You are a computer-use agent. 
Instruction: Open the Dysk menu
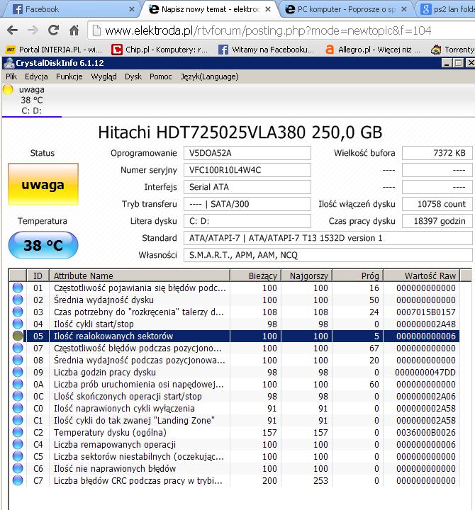(133, 76)
